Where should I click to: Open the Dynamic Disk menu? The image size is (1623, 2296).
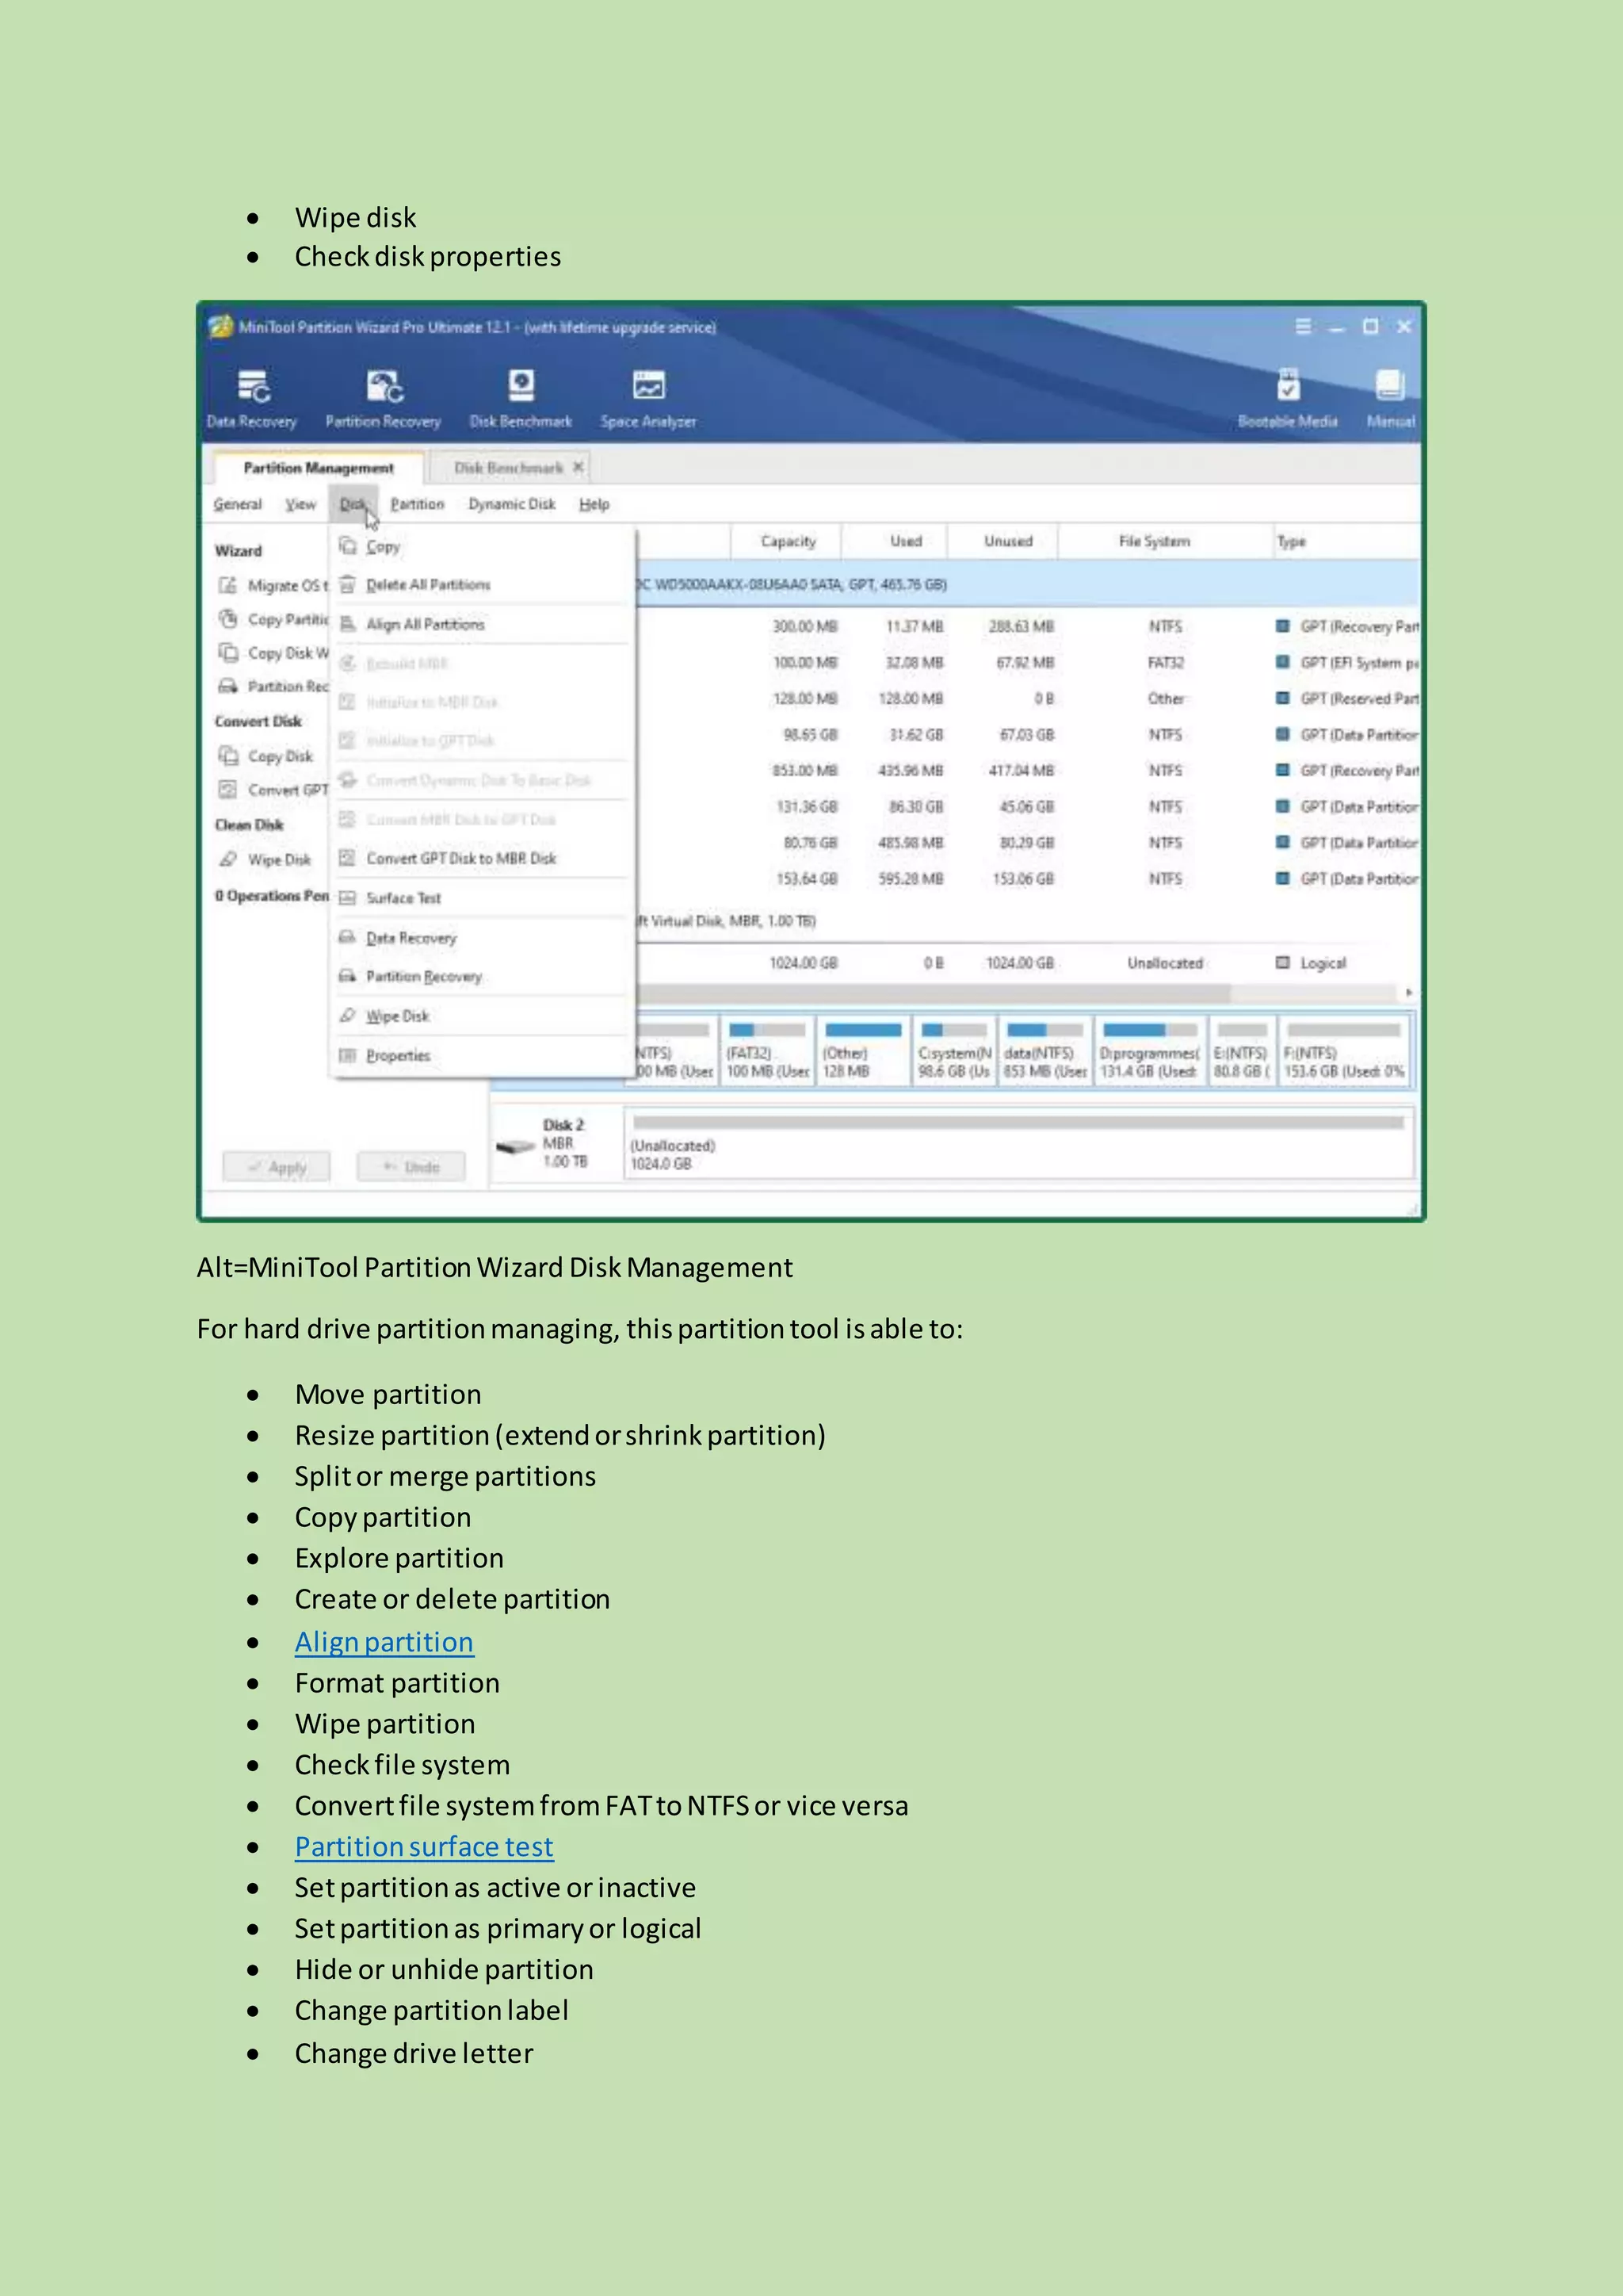(512, 504)
